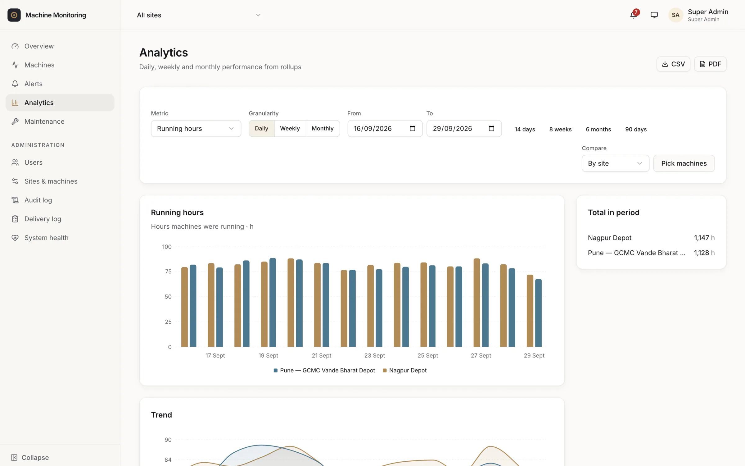This screenshot has height=466, width=745.
Task: Open the By site compare dropdown
Action: point(615,163)
